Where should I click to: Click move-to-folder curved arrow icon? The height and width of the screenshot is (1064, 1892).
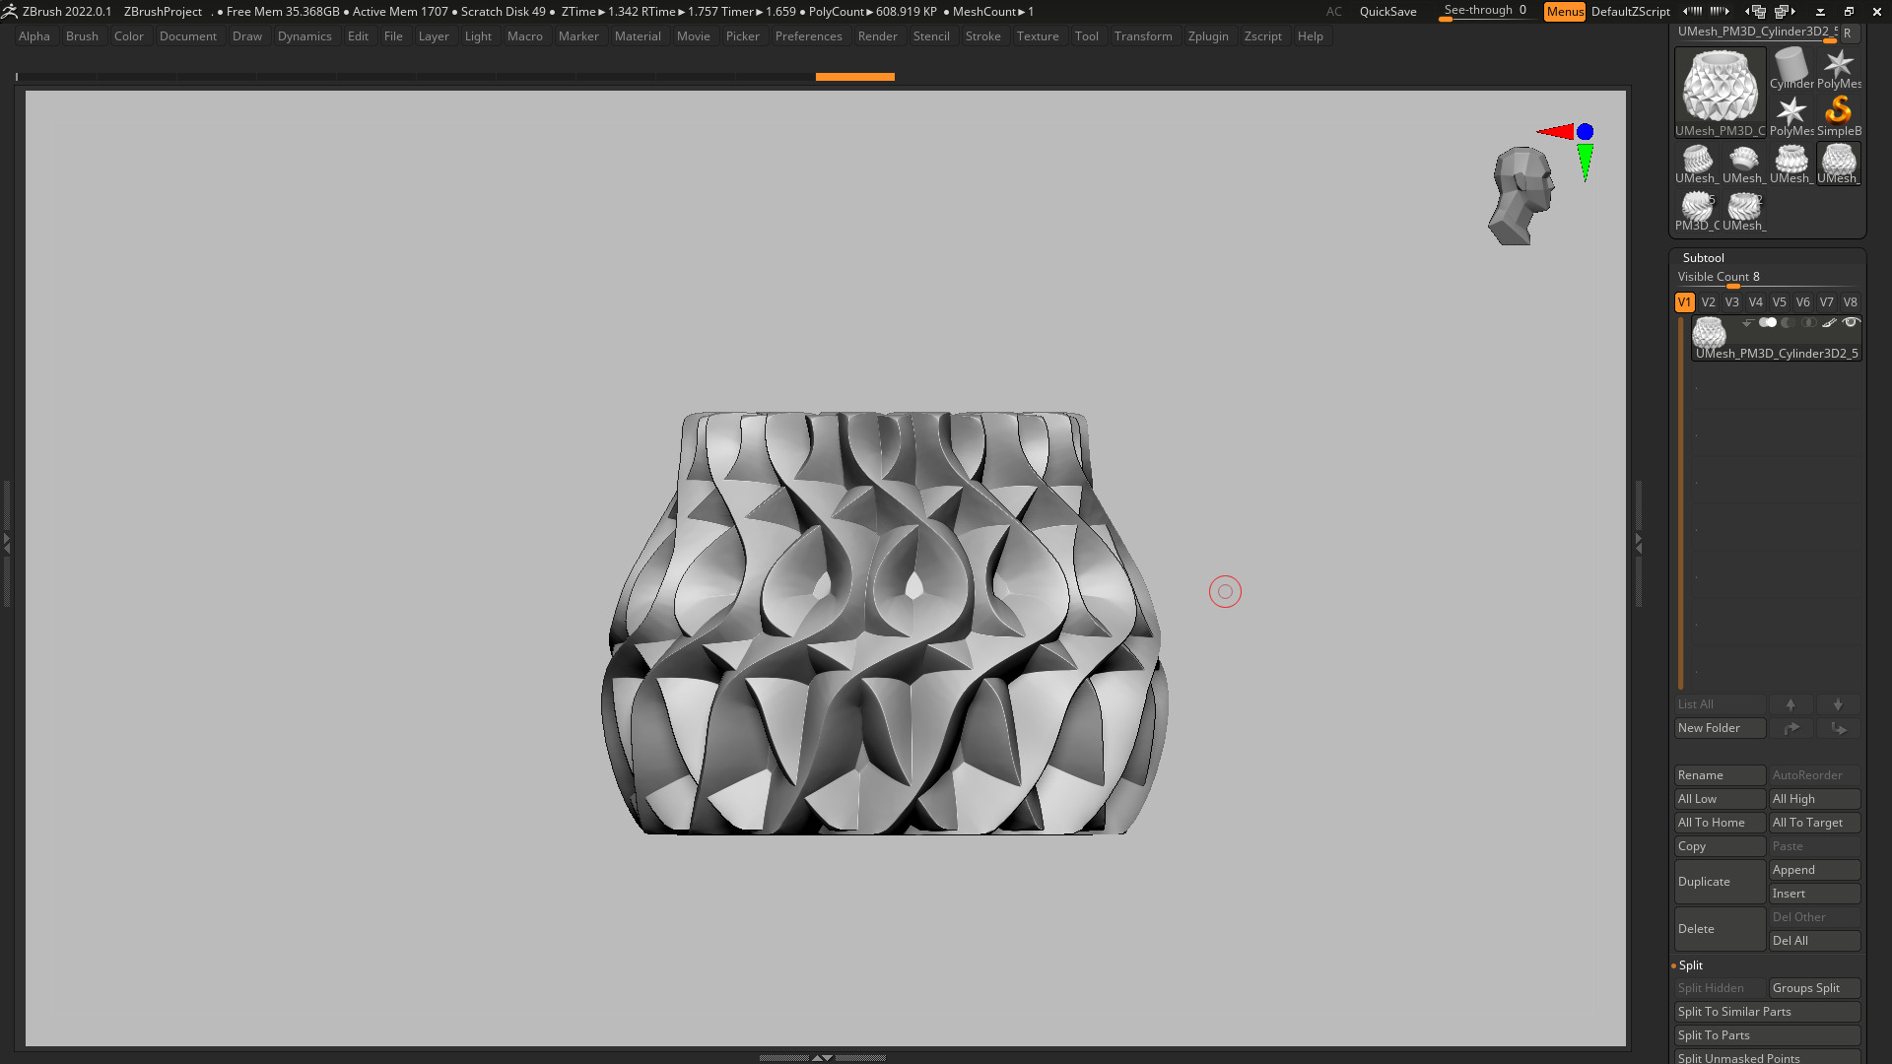click(1791, 728)
